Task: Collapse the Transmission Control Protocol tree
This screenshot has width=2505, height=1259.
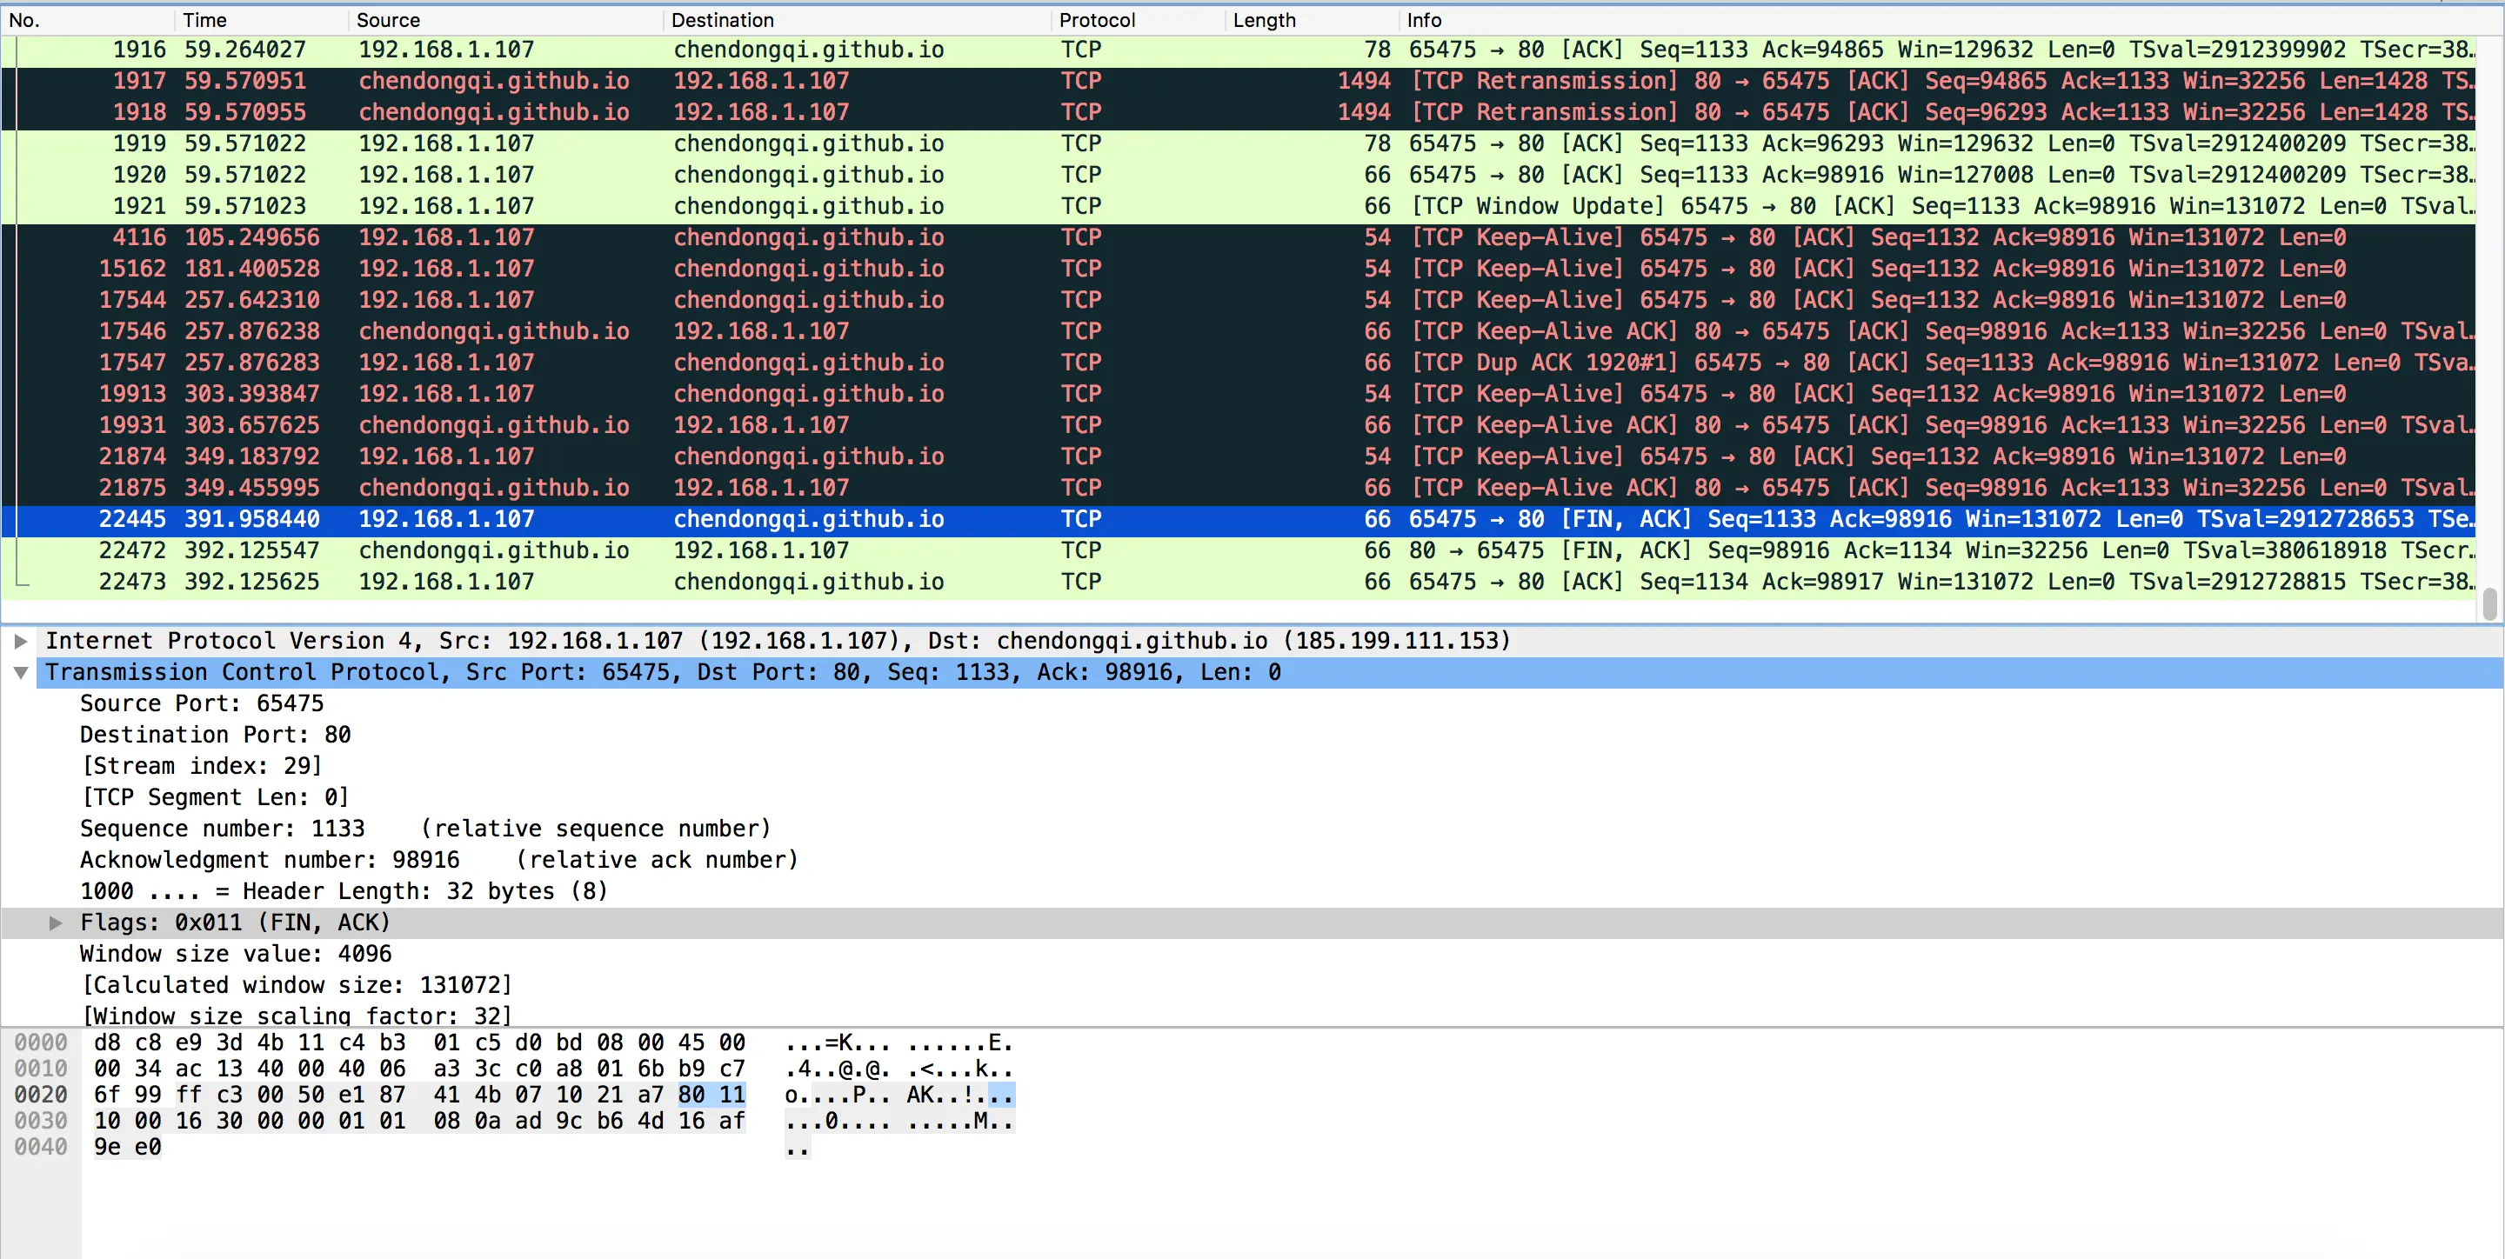Action: point(20,673)
